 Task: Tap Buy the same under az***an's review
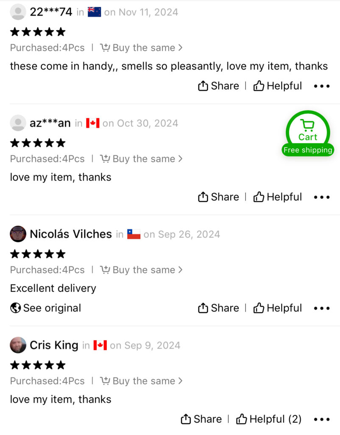pyautogui.click(x=141, y=159)
